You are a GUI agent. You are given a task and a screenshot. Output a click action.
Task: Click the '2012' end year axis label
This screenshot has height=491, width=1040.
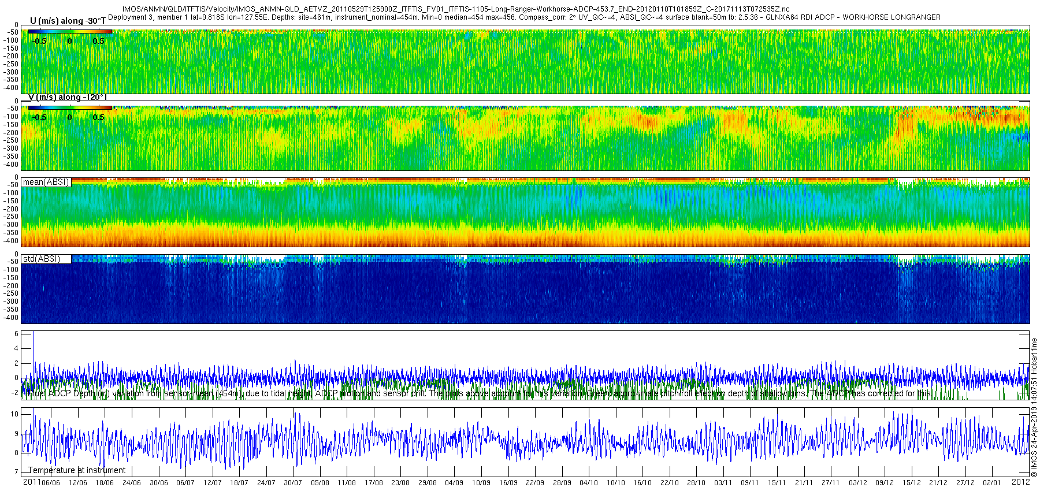(x=1021, y=482)
